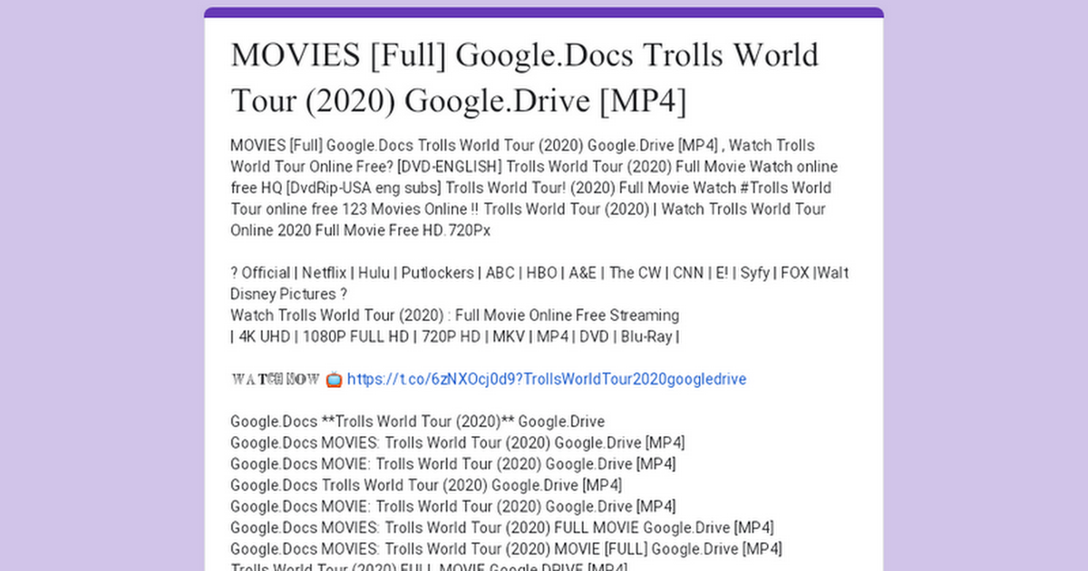The width and height of the screenshot is (1088, 571).
Task: Click title line 'Tour (2020) Google.Drive [MP4]'
Action: point(459,101)
